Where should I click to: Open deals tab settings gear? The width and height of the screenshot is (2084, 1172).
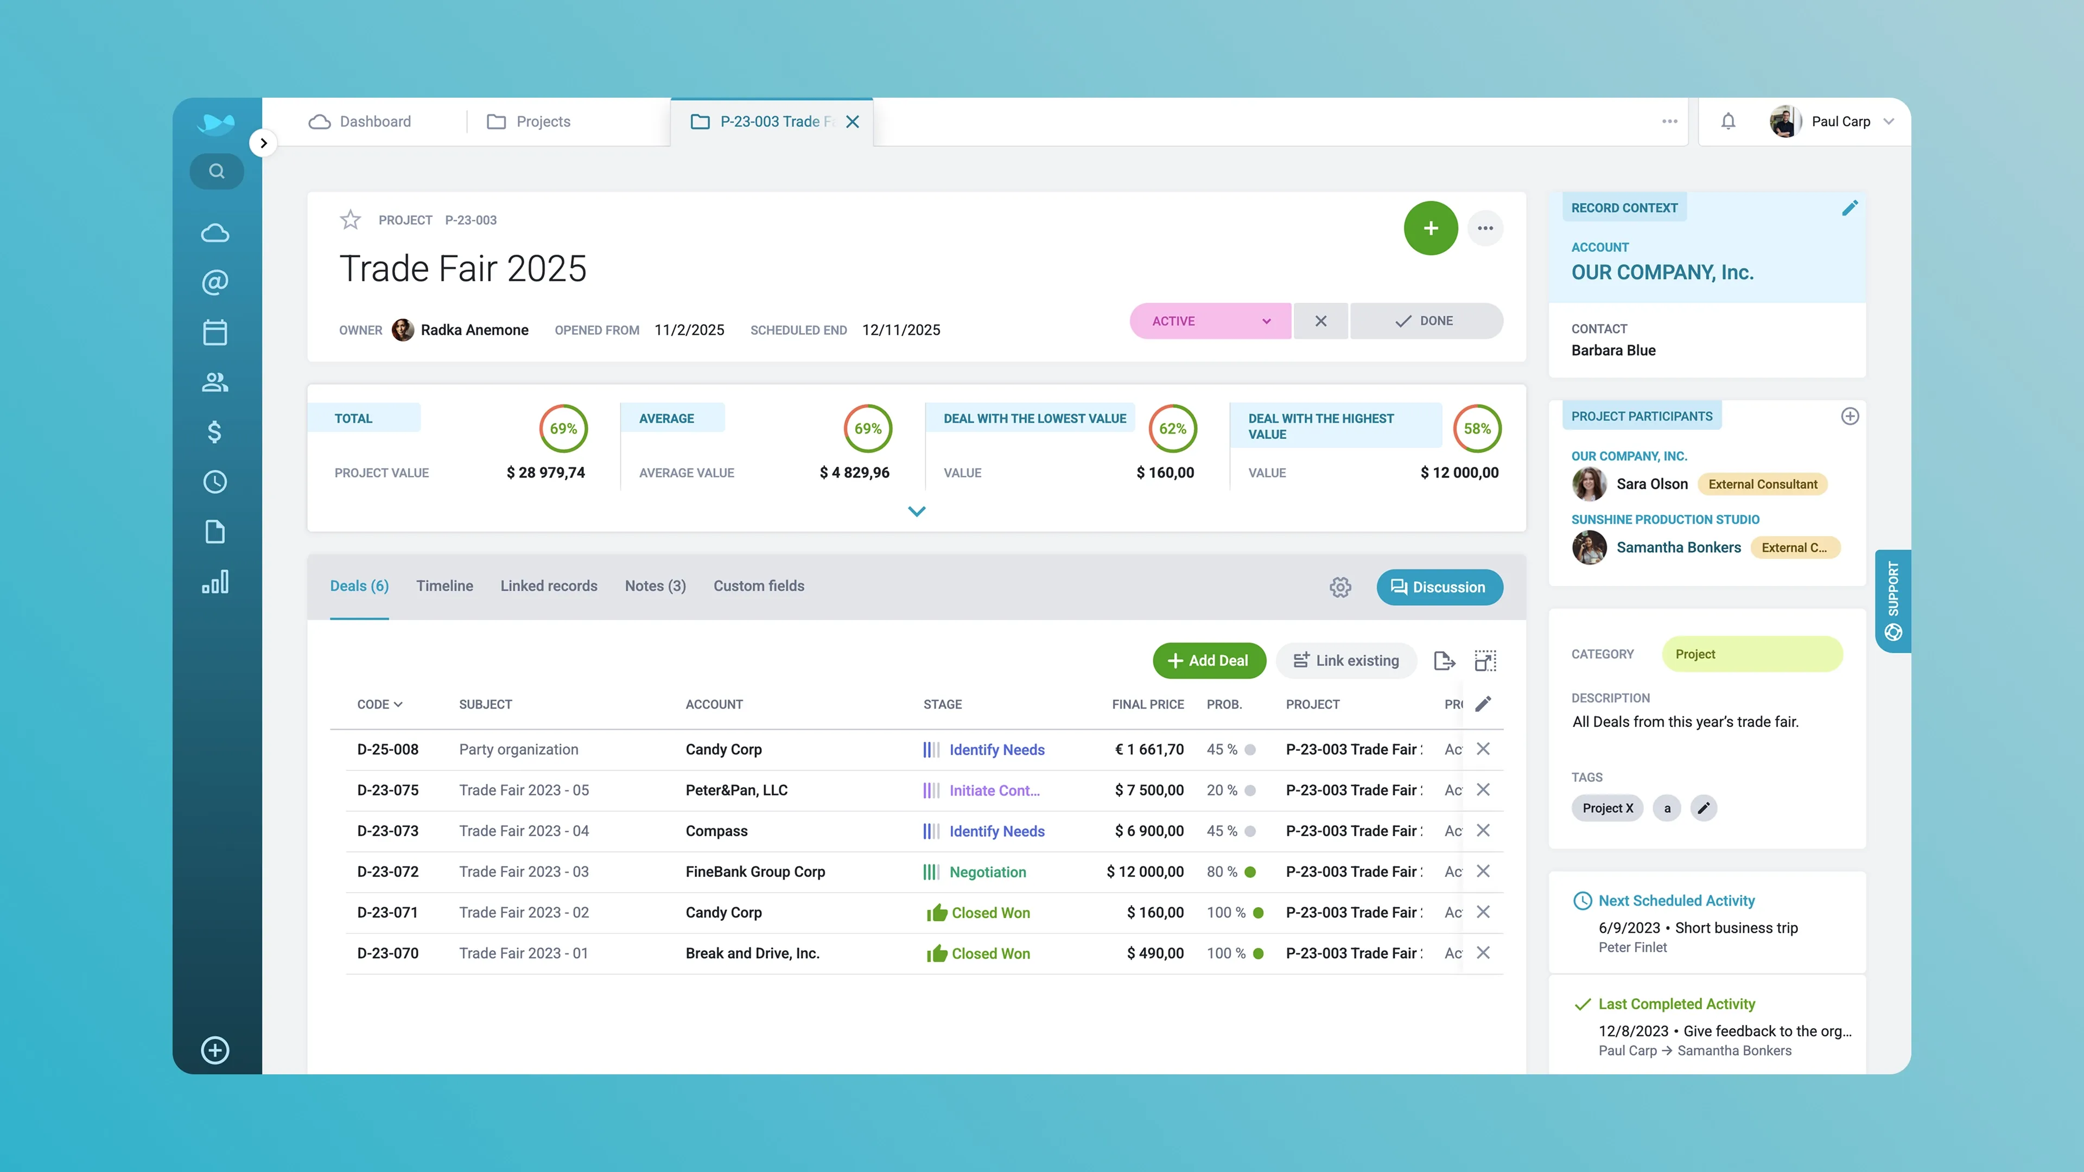1340,587
